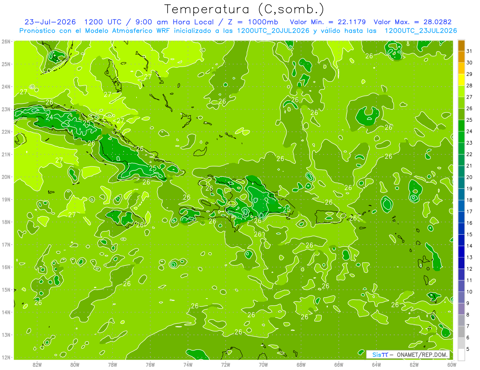This screenshot has width=480, height=370.
Task: Click the "23" color scale label
Action: pos(470,143)
